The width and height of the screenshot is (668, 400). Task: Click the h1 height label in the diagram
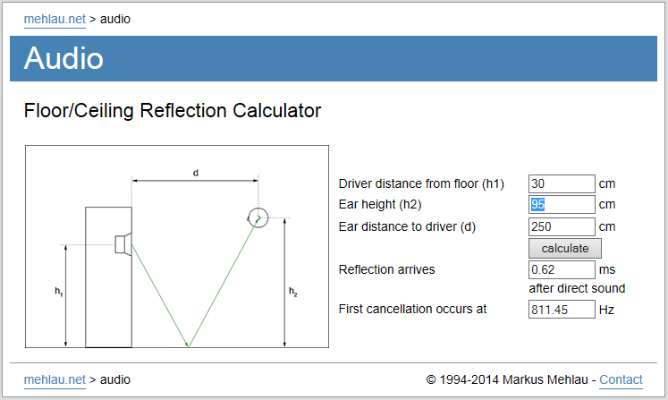click(58, 292)
